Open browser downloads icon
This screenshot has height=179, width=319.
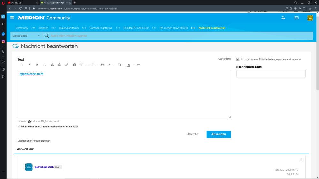click(310, 8)
